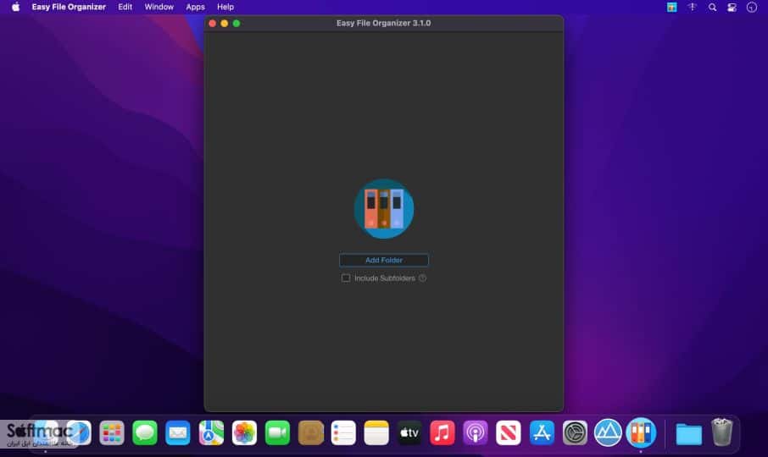The image size is (768, 457).
Task: Open the Apps menu
Action: pyautogui.click(x=195, y=7)
